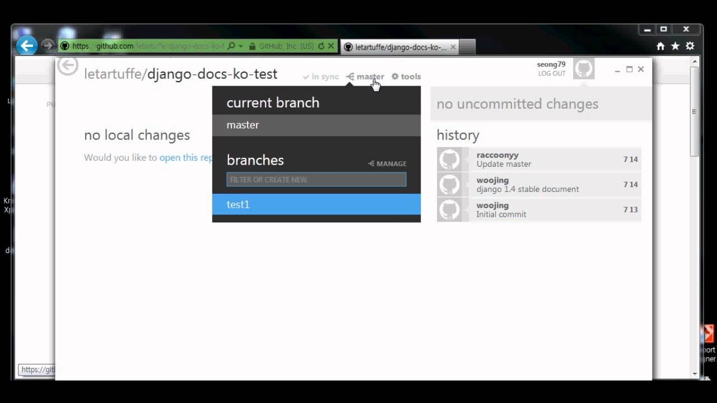Viewport: 717px width, 403px height.
Task: Click the address bar stop X icon
Action: coord(331,46)
